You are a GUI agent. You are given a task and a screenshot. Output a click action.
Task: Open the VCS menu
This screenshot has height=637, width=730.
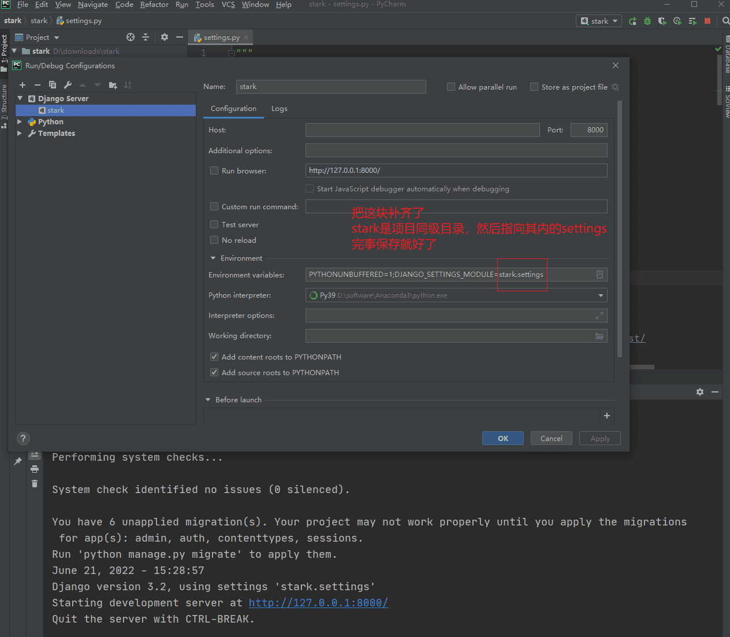[228, 5]
